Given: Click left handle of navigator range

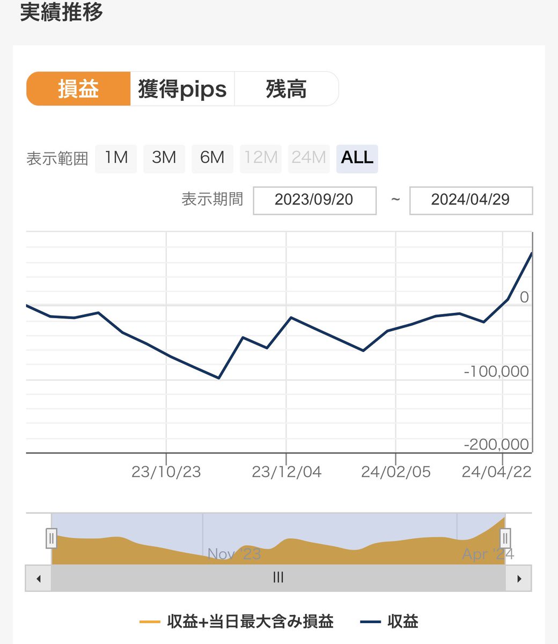Looking at the screenshot, I should point(51,538).
